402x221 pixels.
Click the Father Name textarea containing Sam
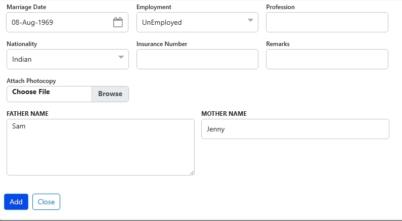100,147
